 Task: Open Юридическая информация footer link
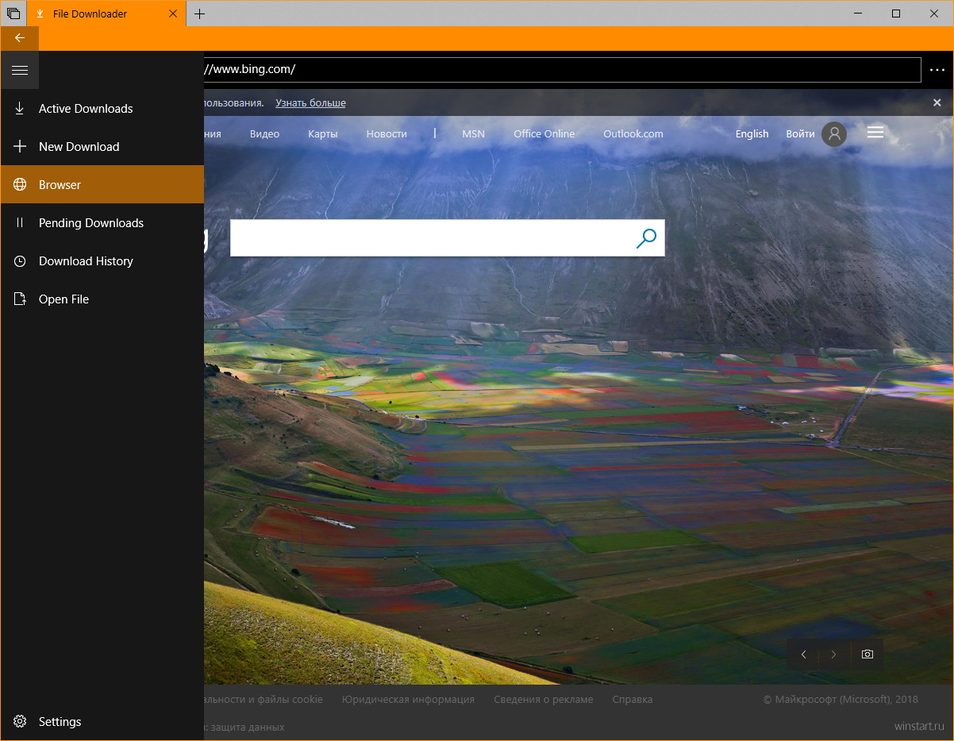[408, 700]
